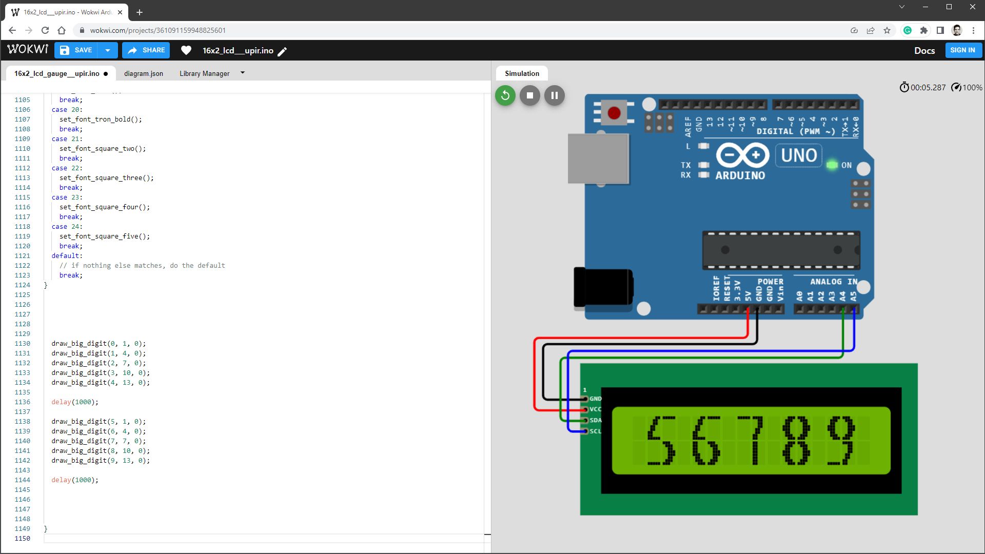This screenshot has height=554, width=985.
Task: Open the SAVE button dropdown arrow
Action: click(x=108, y=50)
